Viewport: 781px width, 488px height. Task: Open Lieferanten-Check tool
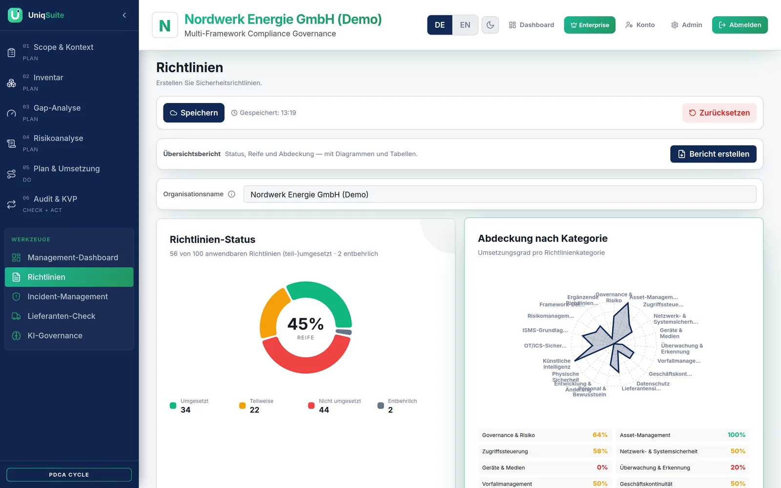click(69, 316)
